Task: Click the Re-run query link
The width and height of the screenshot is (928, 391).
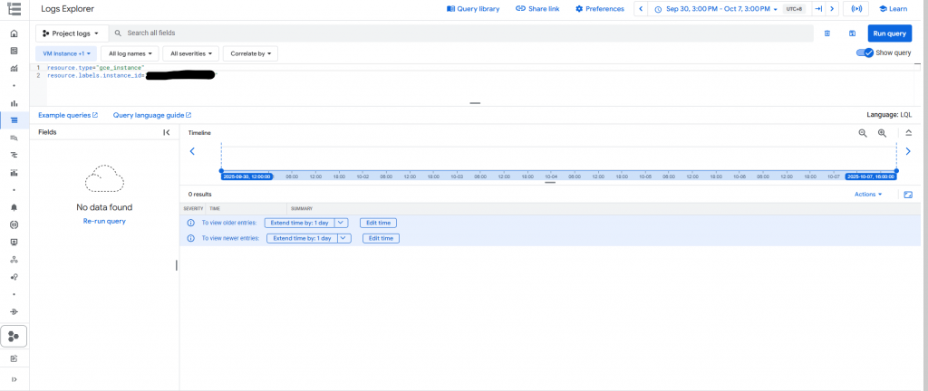Action: coord(104,221)
